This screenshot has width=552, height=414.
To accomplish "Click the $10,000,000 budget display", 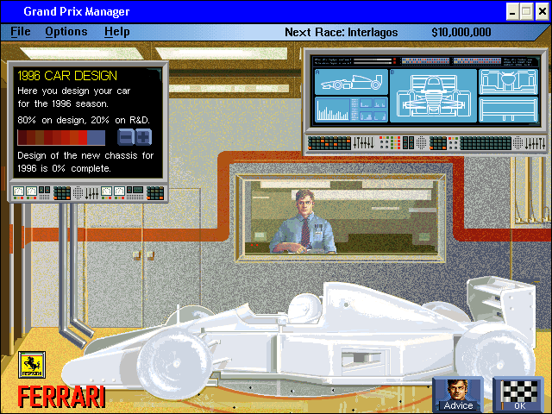I will (x=461, y=33).
